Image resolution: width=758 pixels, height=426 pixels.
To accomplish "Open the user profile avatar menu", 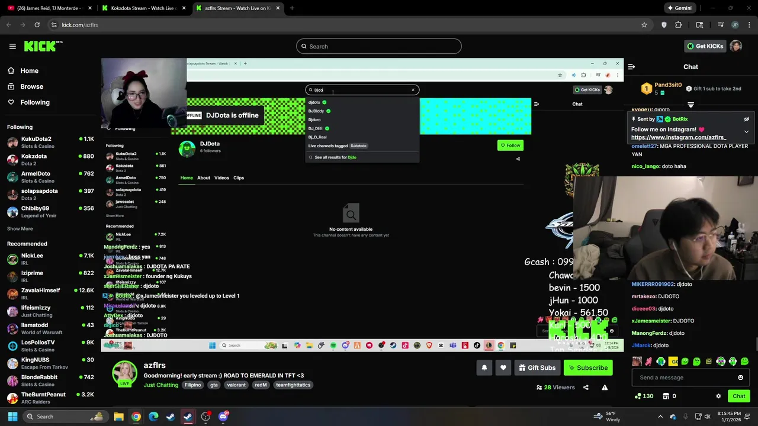I will [736, 46].
